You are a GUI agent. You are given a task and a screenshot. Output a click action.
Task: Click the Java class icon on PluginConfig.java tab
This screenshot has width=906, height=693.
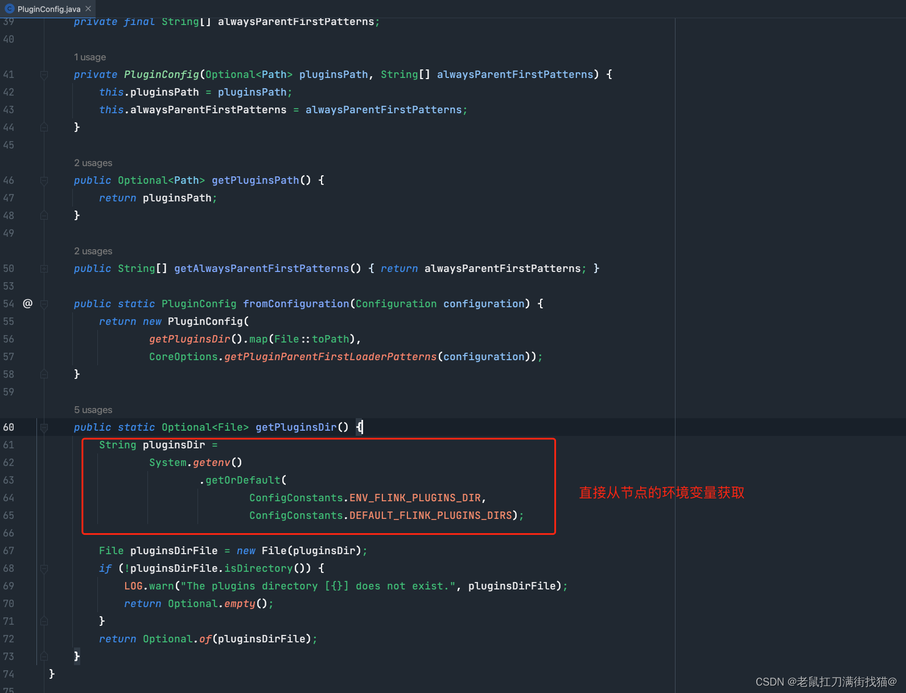pyautogui.click(x=9, y=9)
